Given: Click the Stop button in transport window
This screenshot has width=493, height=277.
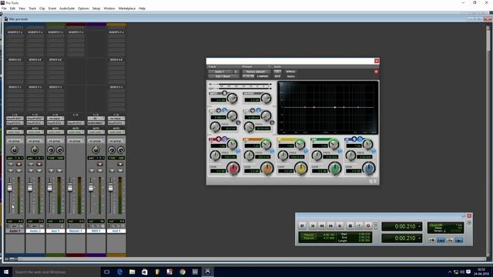Looking at the screenshot, I should click(350, 225).
